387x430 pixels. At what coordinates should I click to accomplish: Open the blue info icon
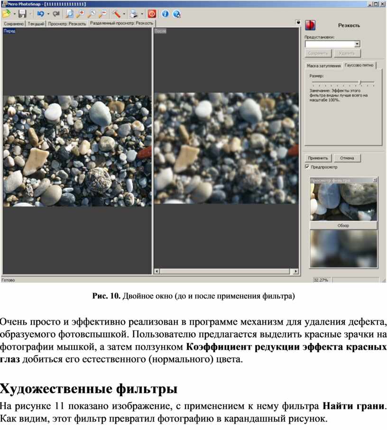[x=166, y=14]
